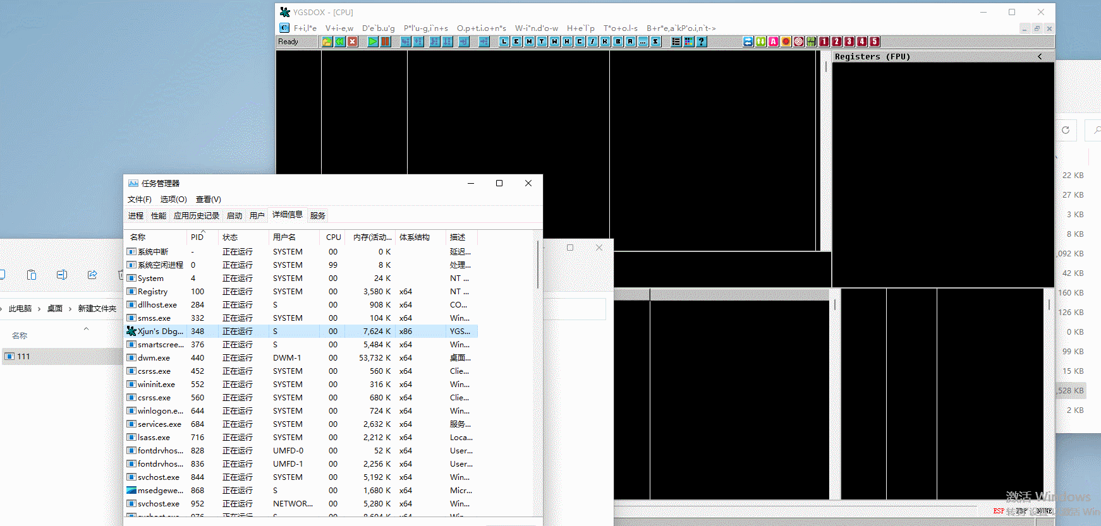Open the Plugins menu in YGSDOX
1101x526 pixels.
click(426, 28)
